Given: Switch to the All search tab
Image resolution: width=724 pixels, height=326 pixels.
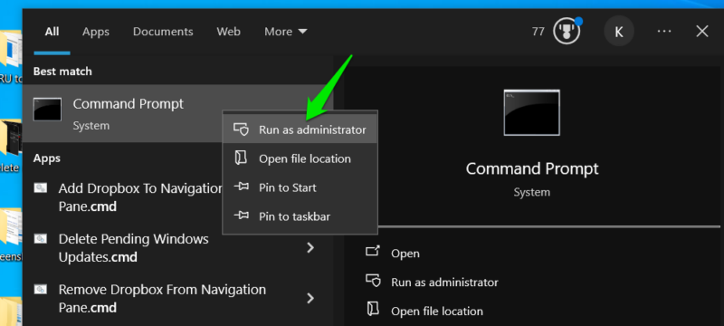Looking at the screenshot, I should tap(52, 32).
